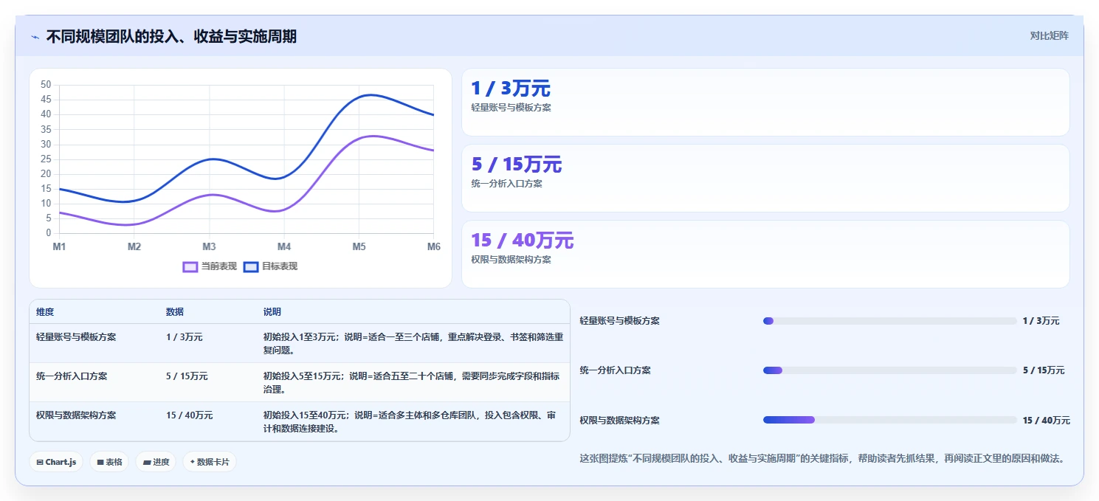Click card subtitle 权限与数据架构方案

pos(511,260)
